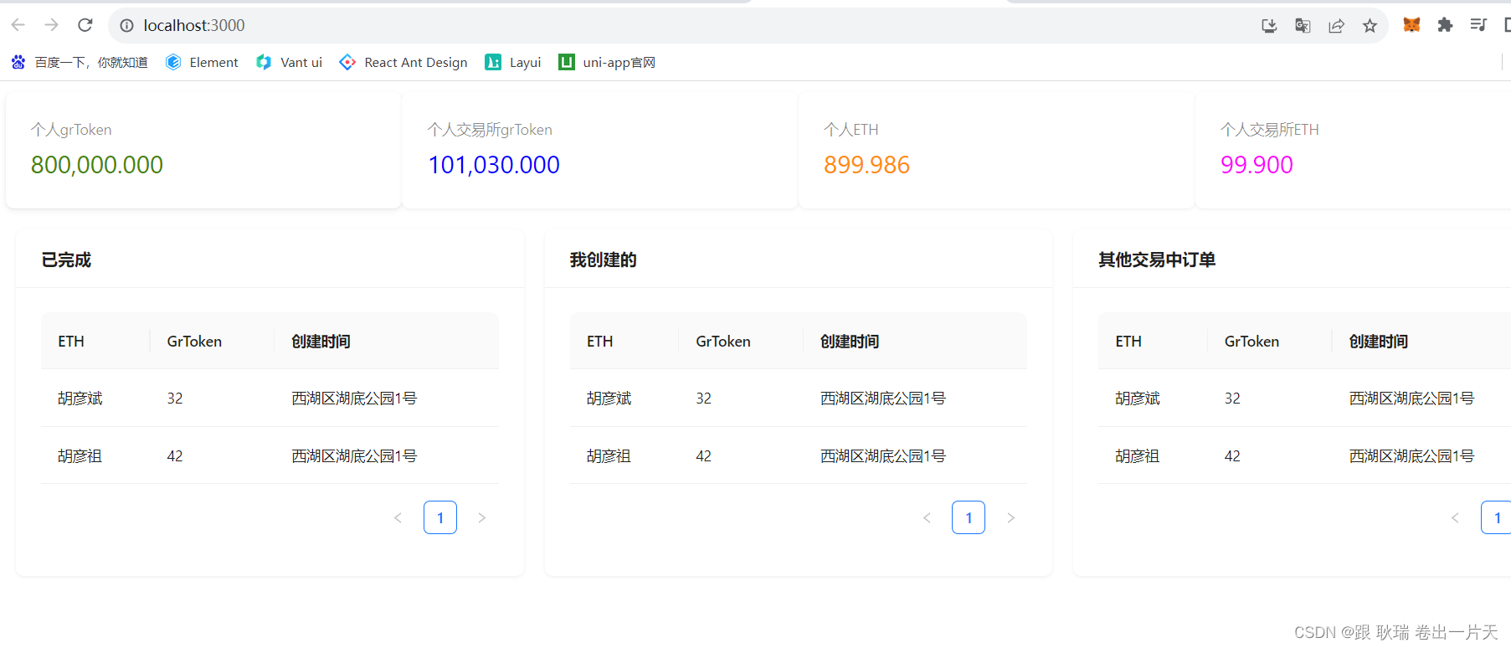Open the 百度一下，你就知道 bookmark
Viewport: 1511px width, 648px height.
79,62
